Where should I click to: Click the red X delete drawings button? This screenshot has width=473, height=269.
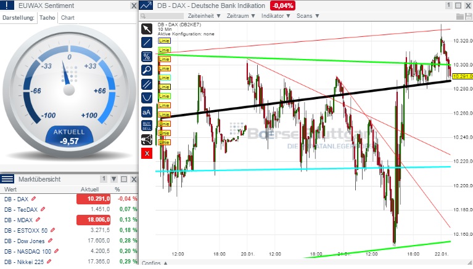coord(147,153)
